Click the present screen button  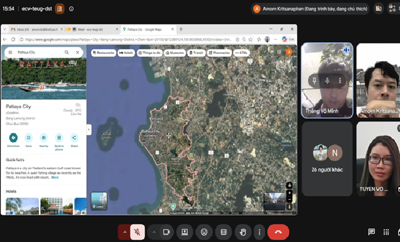point(185,232)
